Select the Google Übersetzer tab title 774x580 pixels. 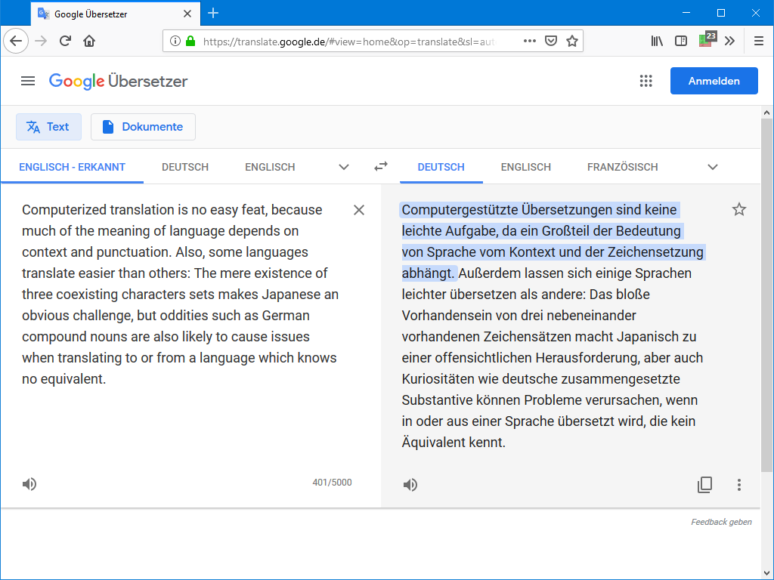(x=91, y=14)
